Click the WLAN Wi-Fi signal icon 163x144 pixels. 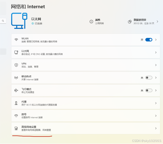(x=16, y=40)
